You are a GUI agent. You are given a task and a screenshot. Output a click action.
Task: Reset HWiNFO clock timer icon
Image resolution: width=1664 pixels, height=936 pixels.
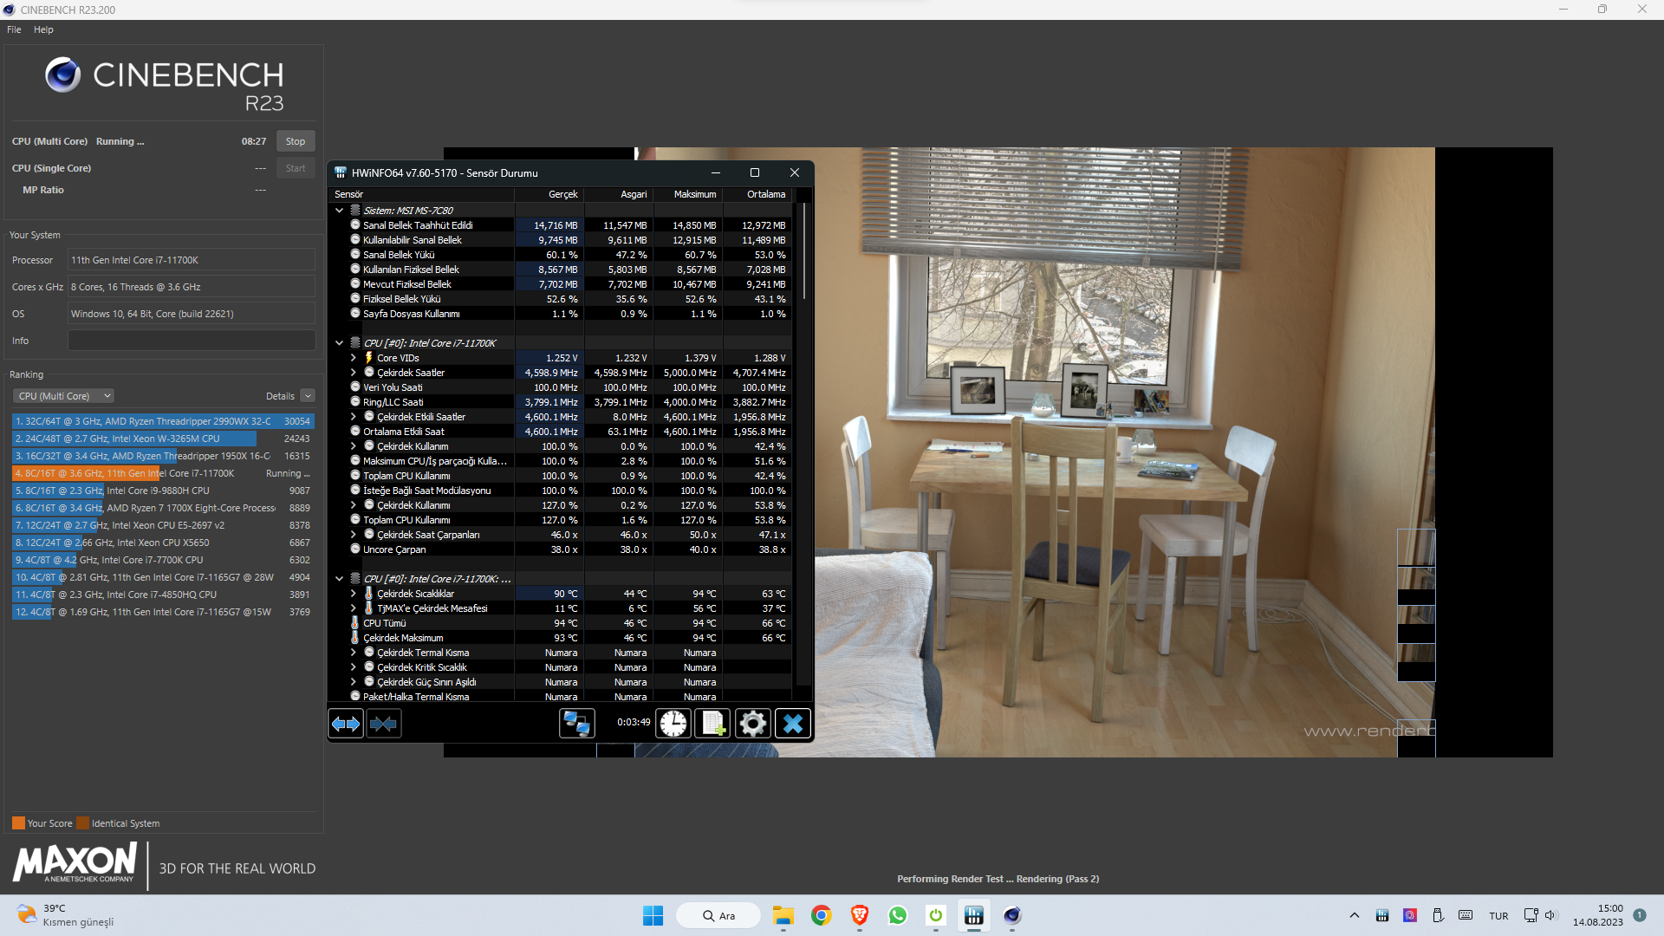(x=673, y=724)
